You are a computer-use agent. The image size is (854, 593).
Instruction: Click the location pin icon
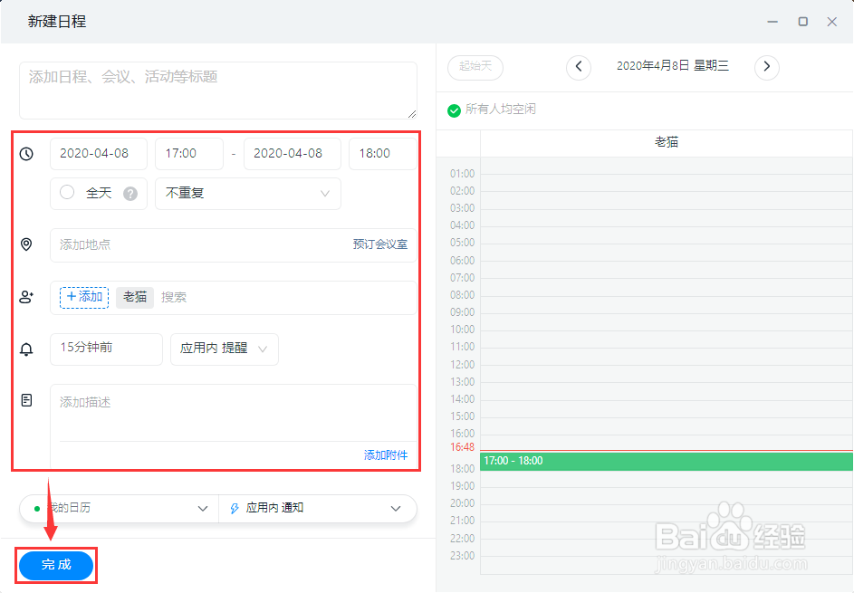pos(26,244)
